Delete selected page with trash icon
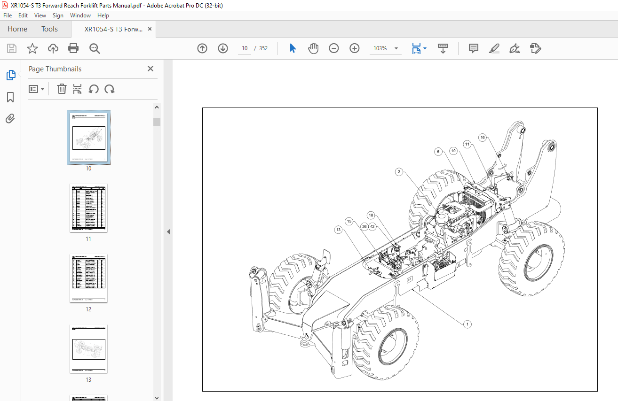Screen dimensions: 618x401 pos(62,89)
